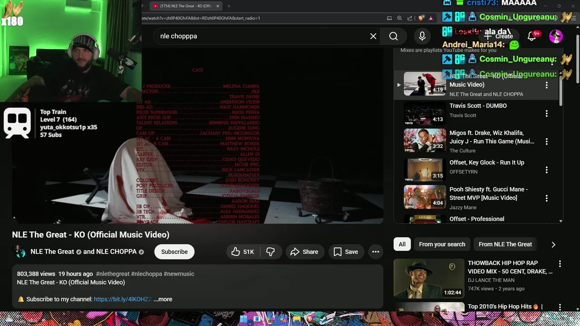
Task: Click the magnifier search button
Action: [393, 36]
